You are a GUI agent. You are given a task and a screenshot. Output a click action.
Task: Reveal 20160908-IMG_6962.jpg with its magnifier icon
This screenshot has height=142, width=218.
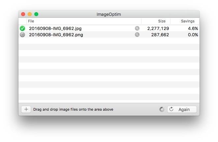pyautogui.click(x=137, y=28)
